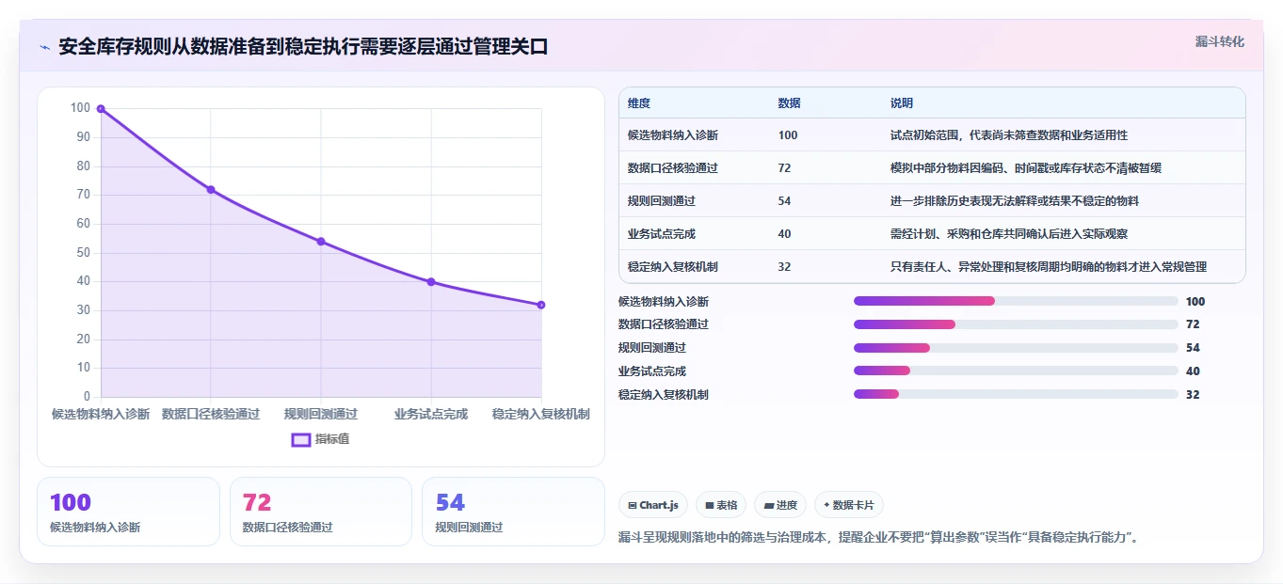
Task: Click the table value 72
Action: [785, 168]
